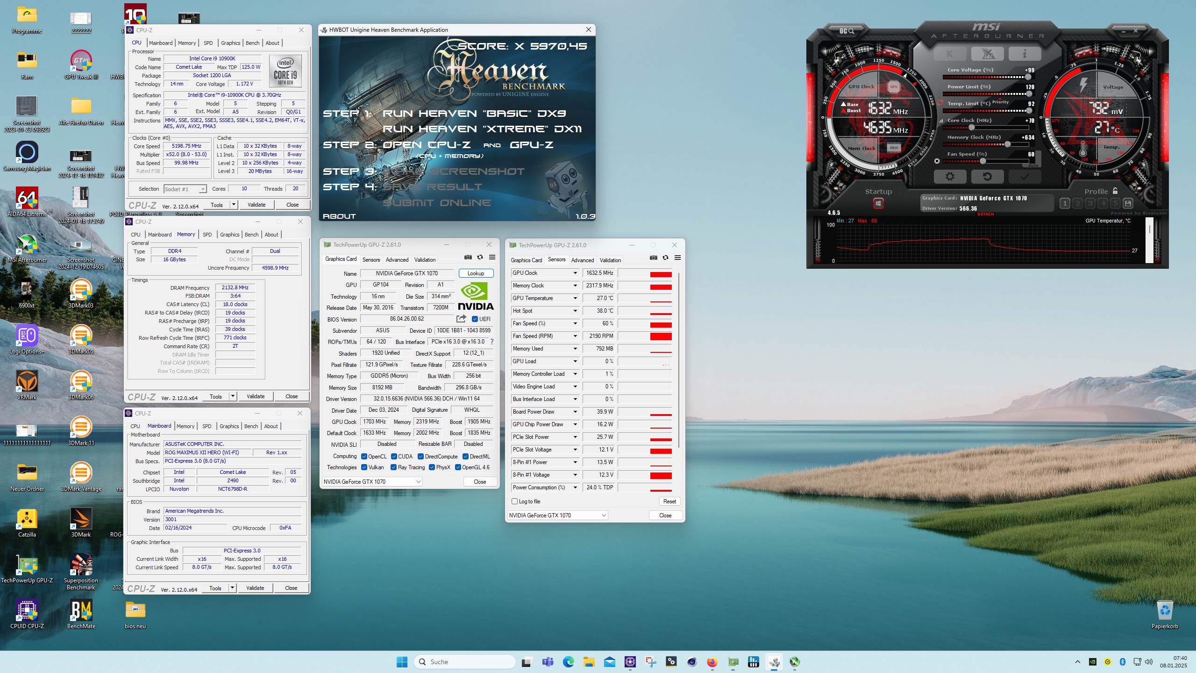Screen dimensions: 1196x673
Task: Select Afterburner profile slot 1
Action: point(1065,203)
